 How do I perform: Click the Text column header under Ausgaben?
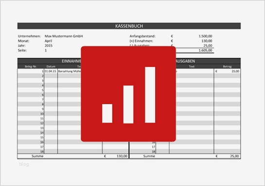pos(192,66)
